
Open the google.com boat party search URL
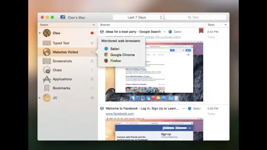(x=143, y=37)
